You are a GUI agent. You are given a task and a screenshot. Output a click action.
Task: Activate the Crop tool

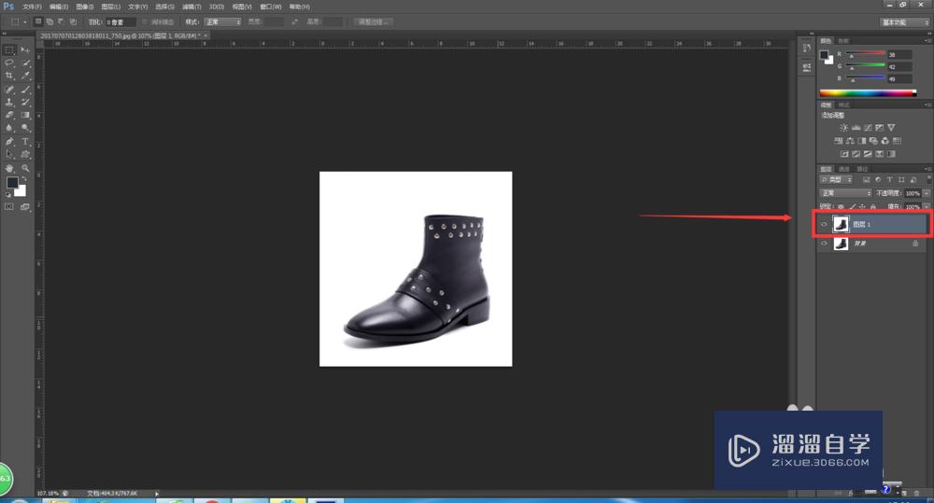(9, 76)
